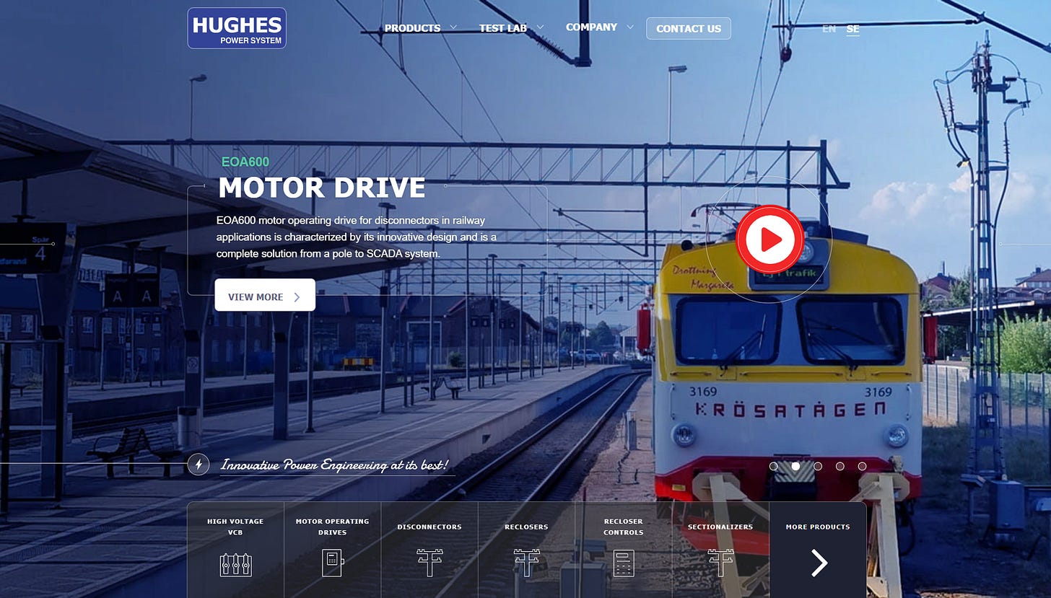
Task: Expand the Products dropdown chevron
Action: [x=453, y=27]
